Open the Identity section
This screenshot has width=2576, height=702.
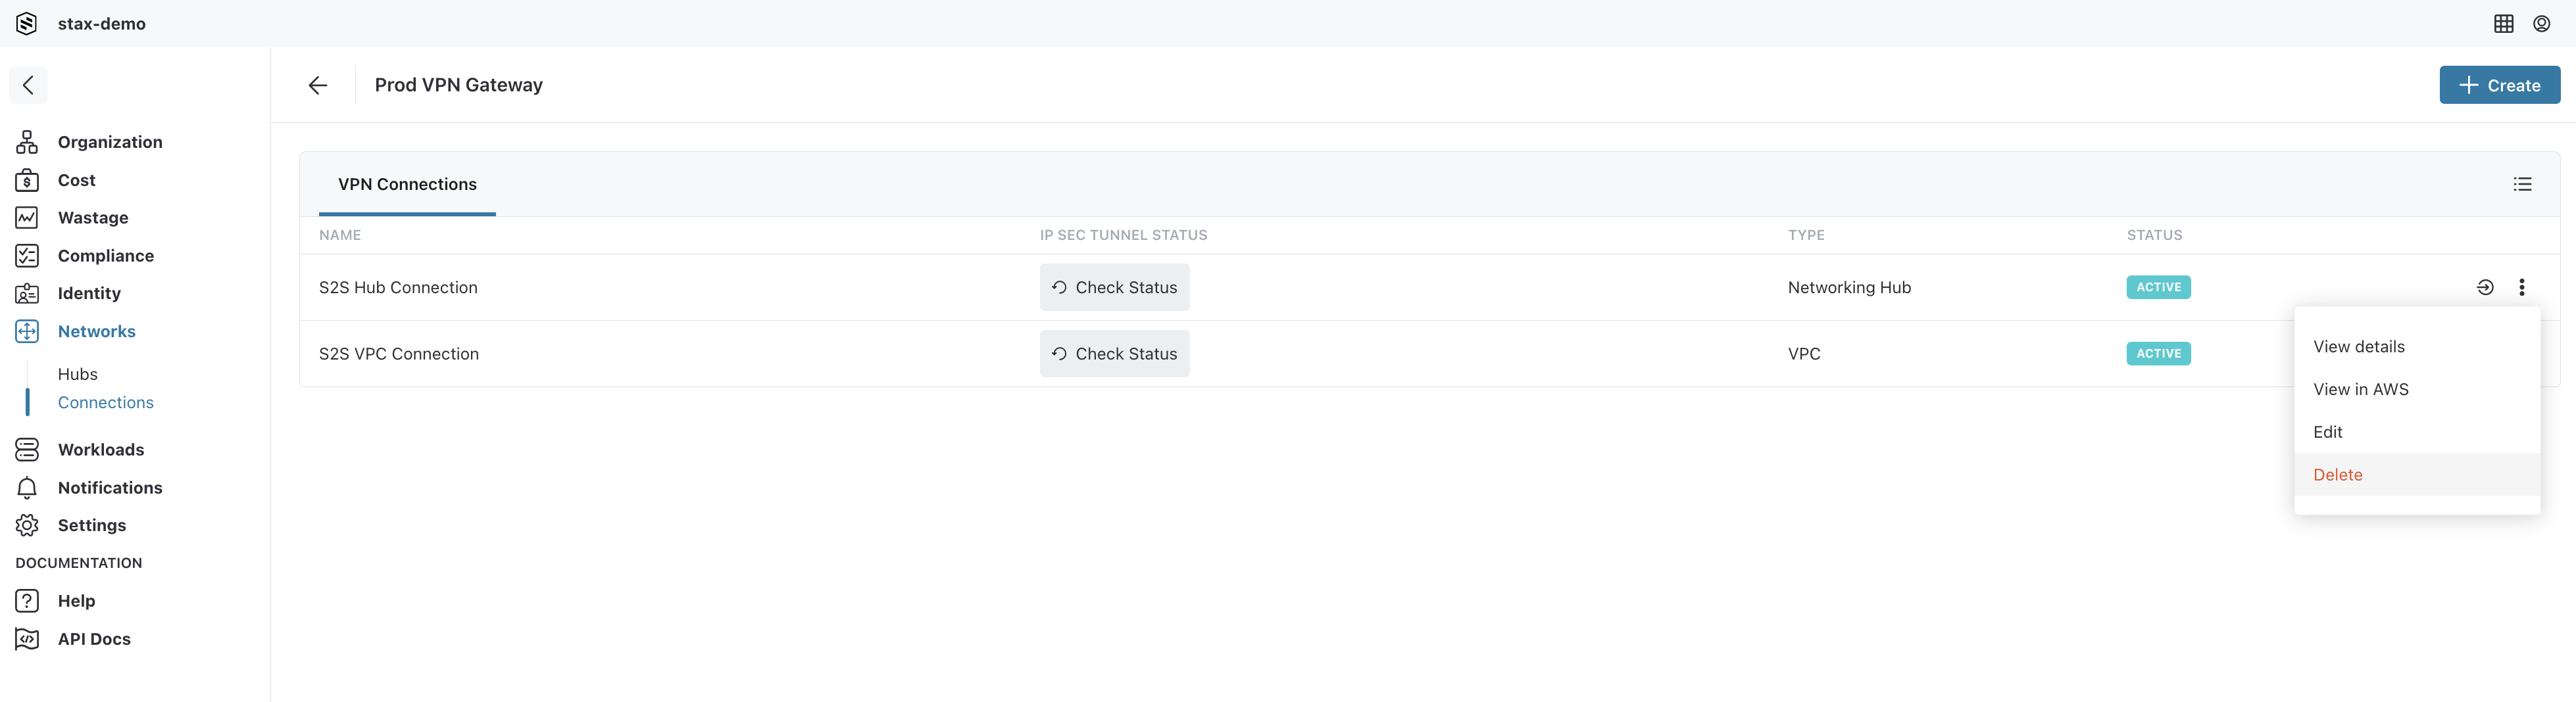[x=89, y=292]
